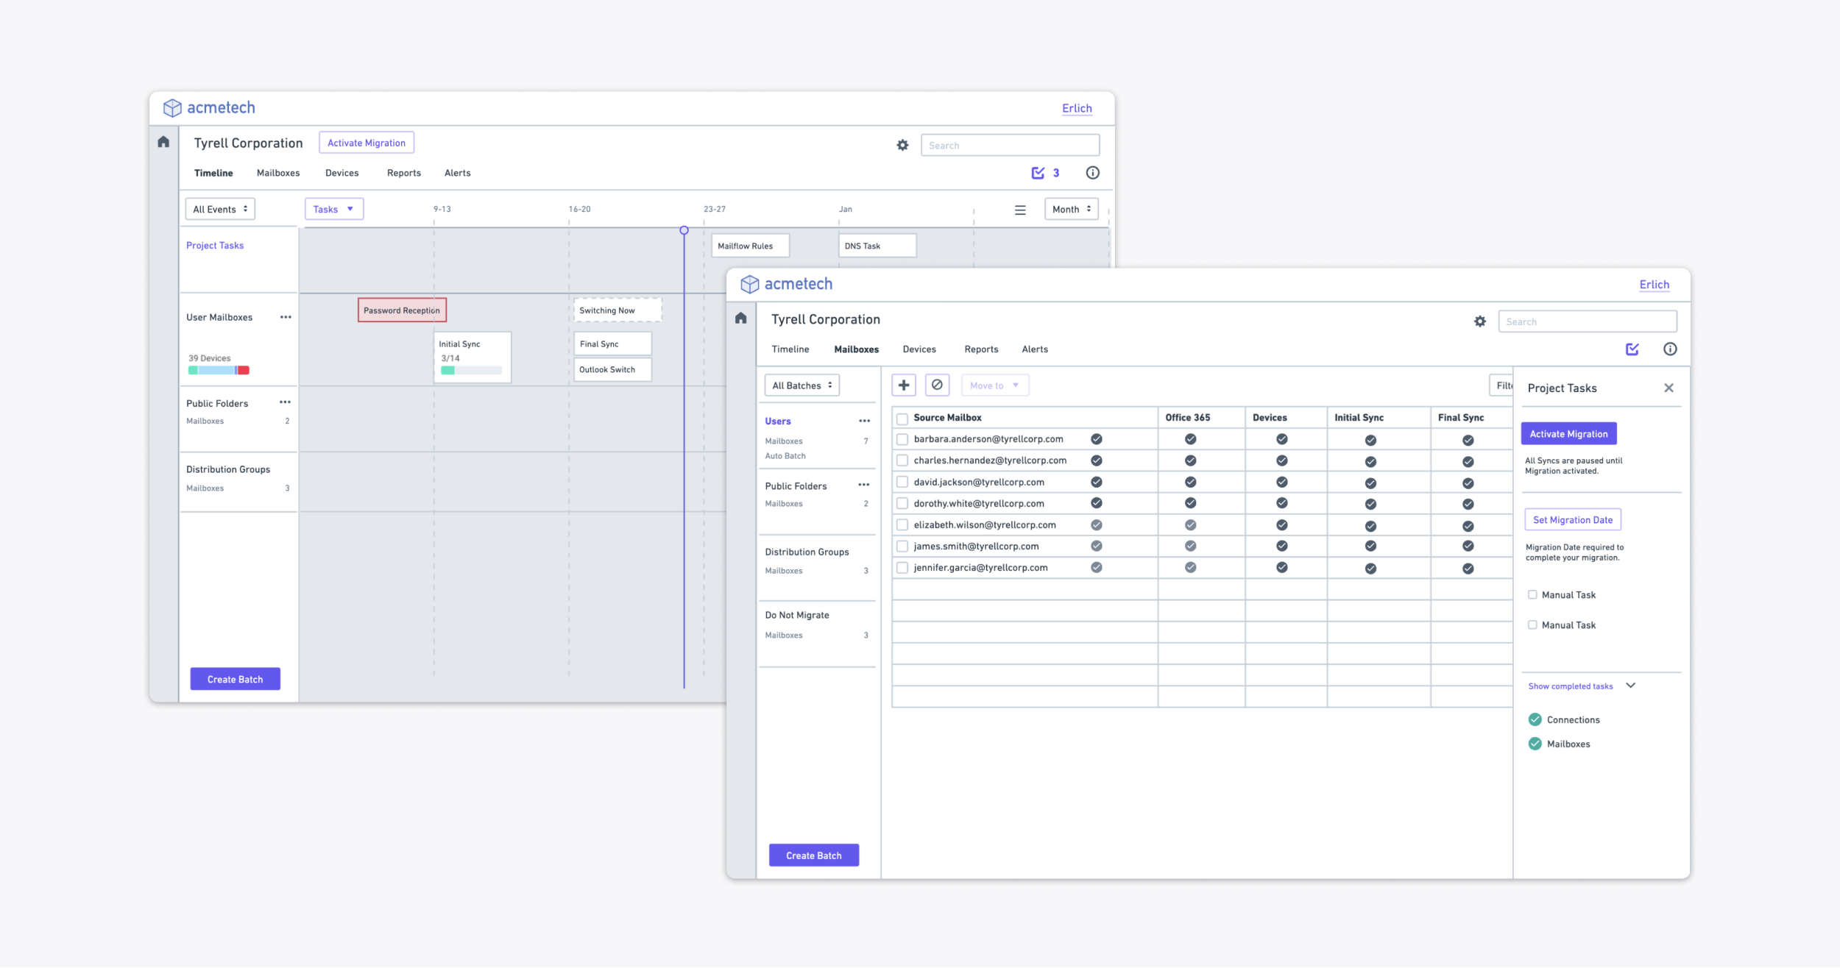
Task: Click the add batch plus icon
Action: click(x=904, y=385)
